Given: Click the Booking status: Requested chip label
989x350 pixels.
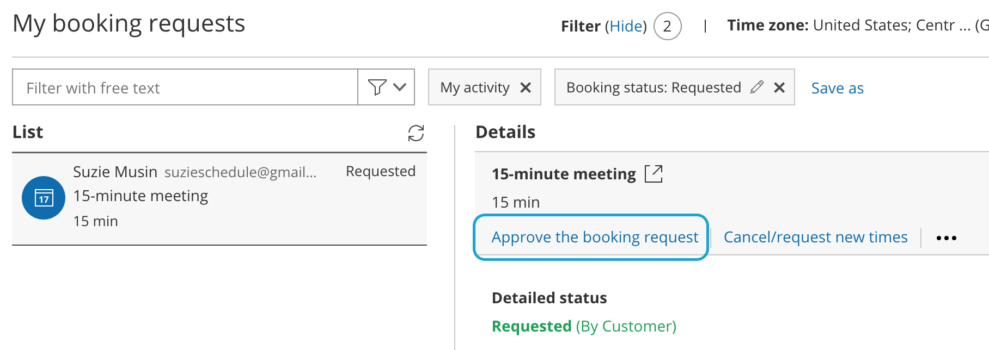Looking at the screenshot, I should tap(654, 87).
